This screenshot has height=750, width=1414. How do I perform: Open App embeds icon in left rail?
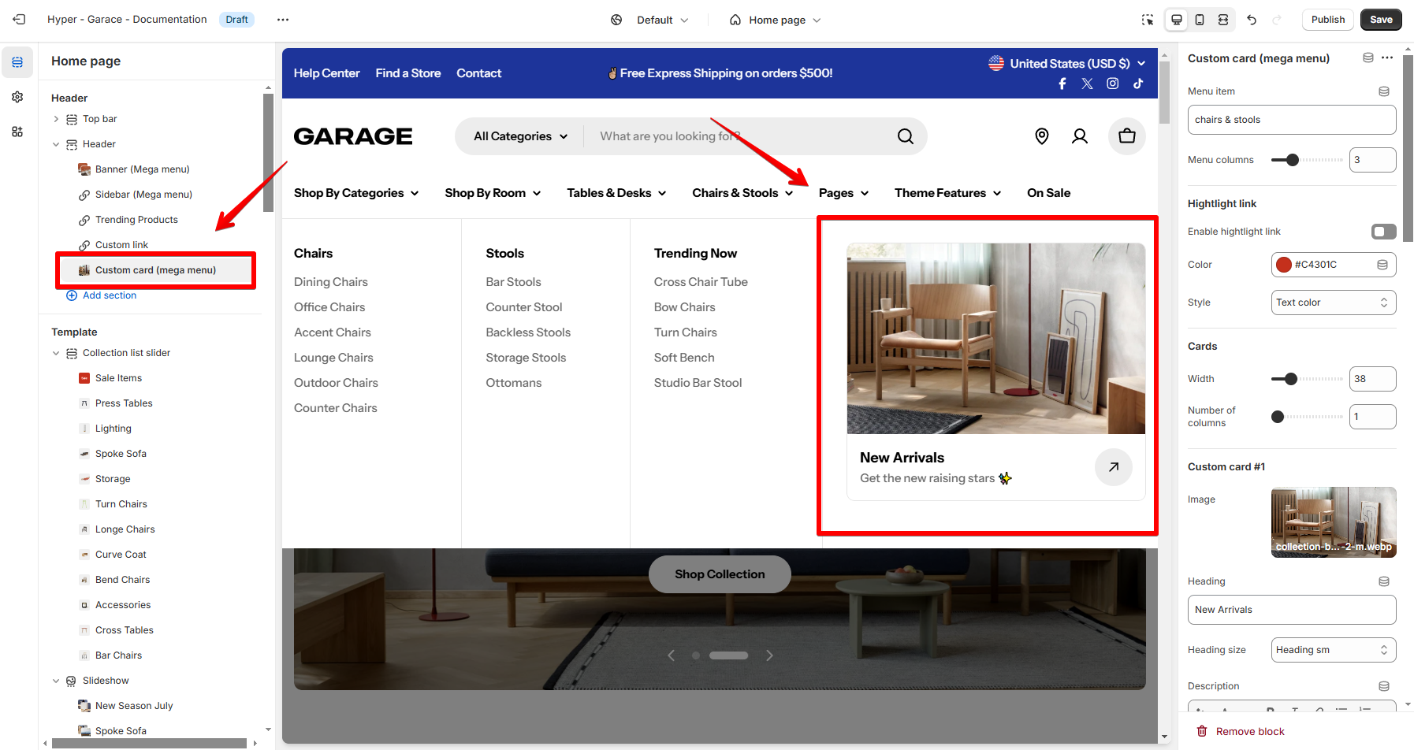(17, 132)
